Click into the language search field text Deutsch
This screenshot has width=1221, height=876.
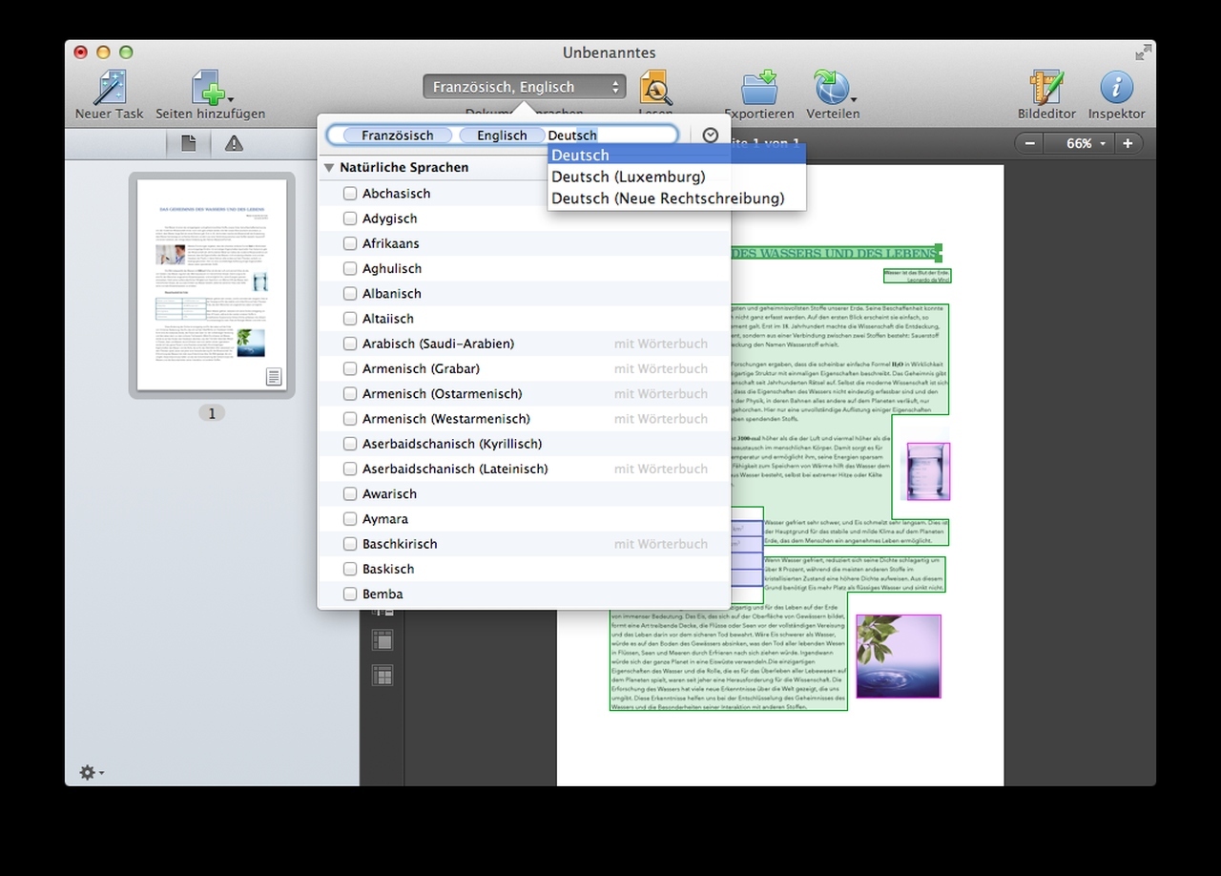[x=572, y=136]
